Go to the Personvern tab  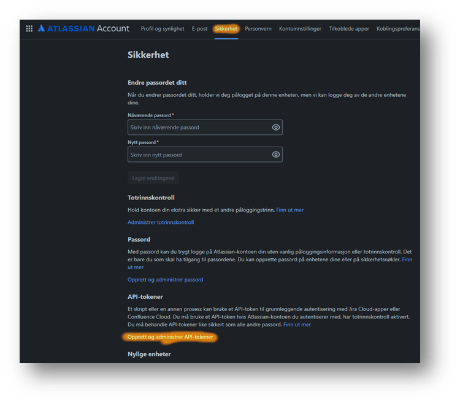click(x=258, y=29)
